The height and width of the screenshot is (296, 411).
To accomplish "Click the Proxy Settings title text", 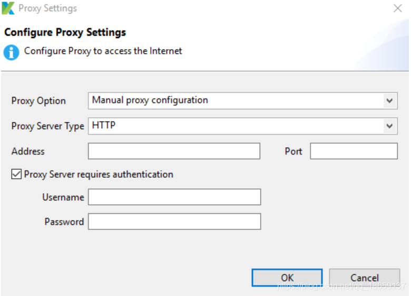I will (48, 8).
